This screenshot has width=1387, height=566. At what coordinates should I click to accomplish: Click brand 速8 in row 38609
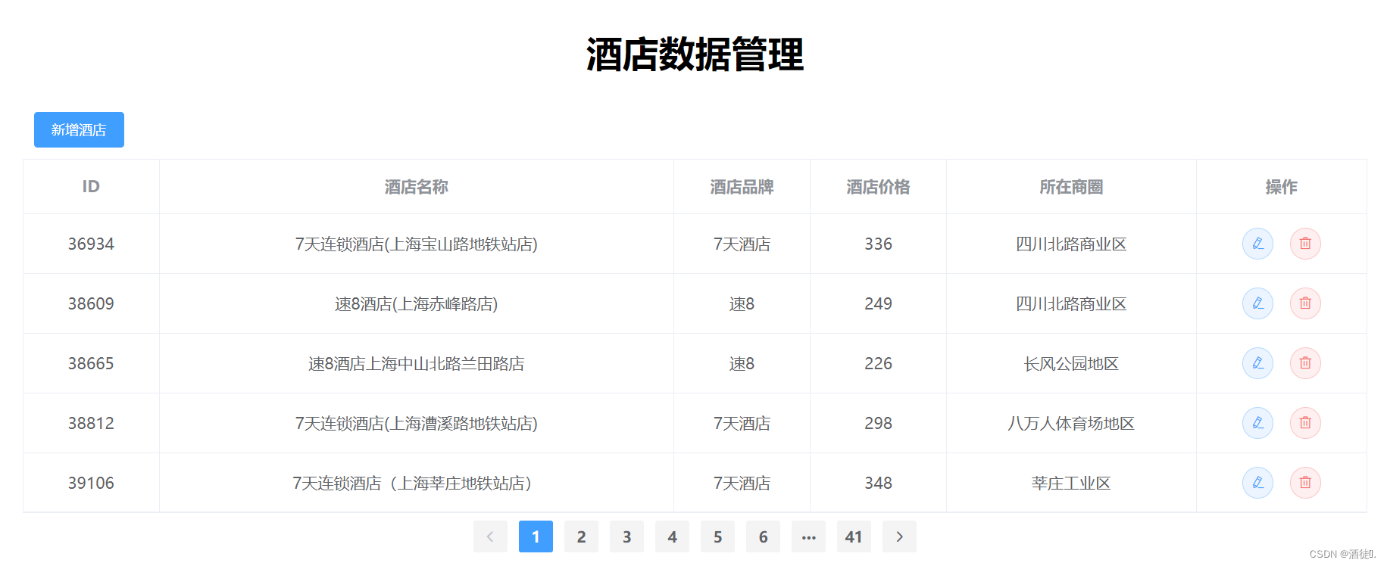pyautogui.click(x=742, y=303)
